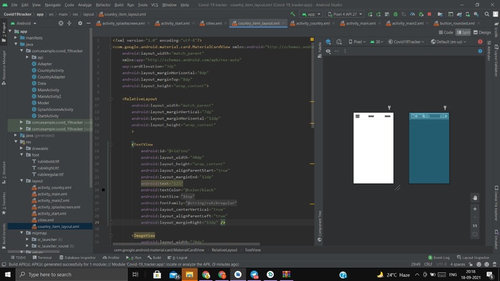Open Project panel settings gear
Screen dimensions: 500x281
pos(80,24)
